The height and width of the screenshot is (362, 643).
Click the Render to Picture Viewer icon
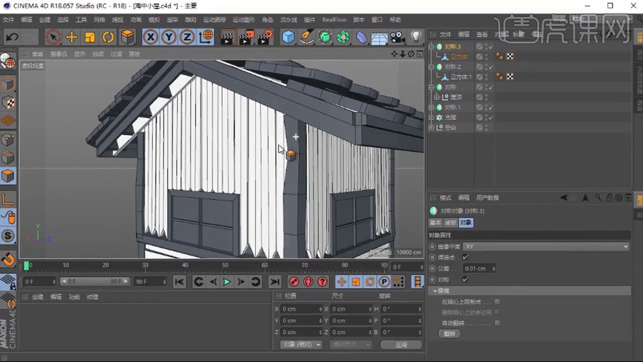(x=246, y=37)
